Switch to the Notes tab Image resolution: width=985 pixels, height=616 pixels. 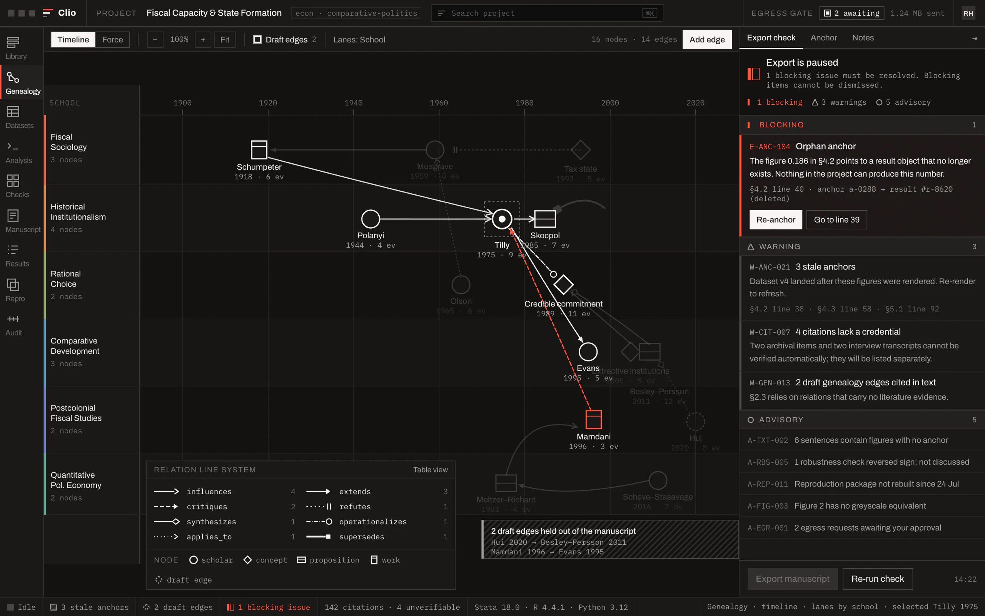tap(863, 38)
